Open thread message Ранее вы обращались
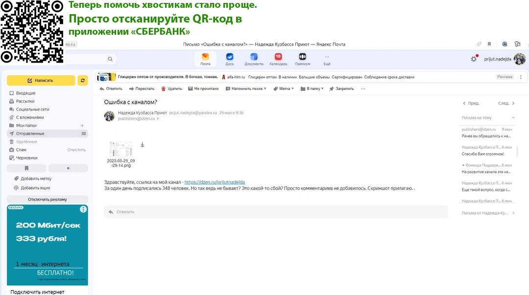Viewport: 529px width, 295px height. click(486, 133)
